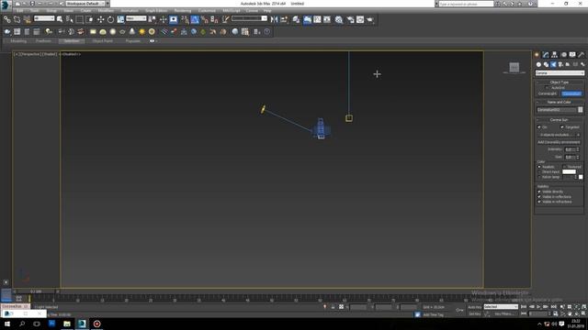The width and height of the screenshot is (588, 330).
Task: Open the Material Editor icon
Action: pyautogui.click(x=339, y=19)
